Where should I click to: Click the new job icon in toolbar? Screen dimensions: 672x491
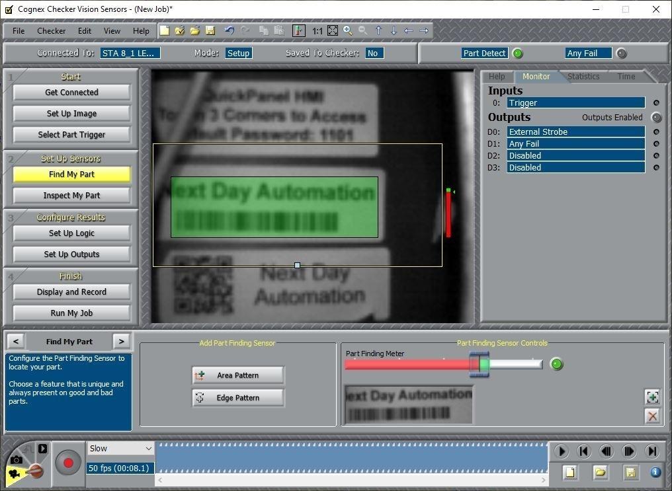164,31
